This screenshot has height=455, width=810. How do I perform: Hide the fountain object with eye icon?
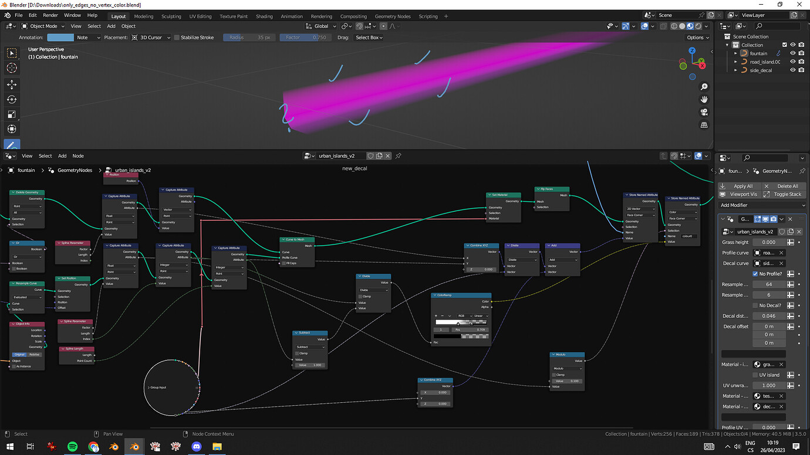click(792, 53)
